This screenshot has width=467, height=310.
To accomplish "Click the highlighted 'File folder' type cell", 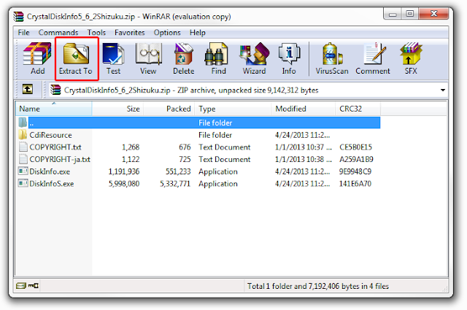I will point(215,123).
